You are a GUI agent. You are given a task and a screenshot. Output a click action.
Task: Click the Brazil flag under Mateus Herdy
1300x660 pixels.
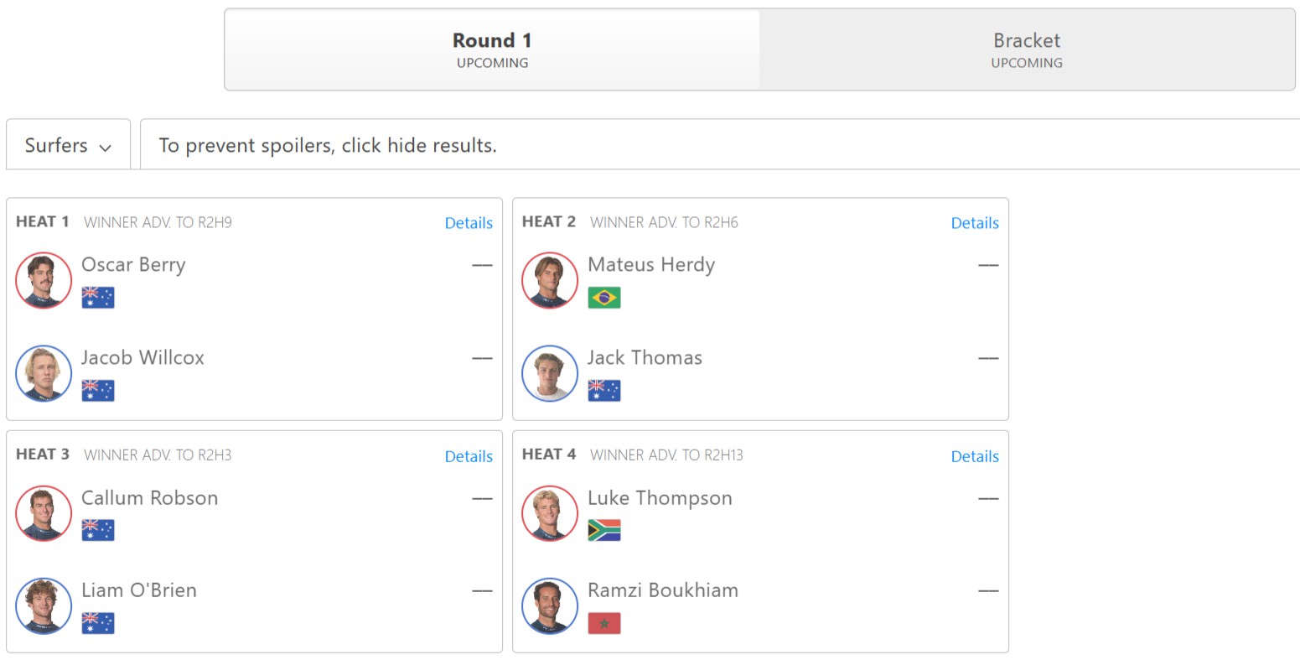click(x=604, y=298)
